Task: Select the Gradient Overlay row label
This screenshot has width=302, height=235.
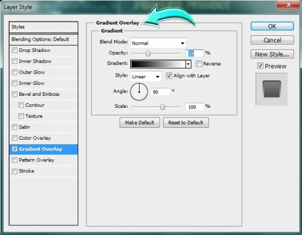Action: [40, 149]
